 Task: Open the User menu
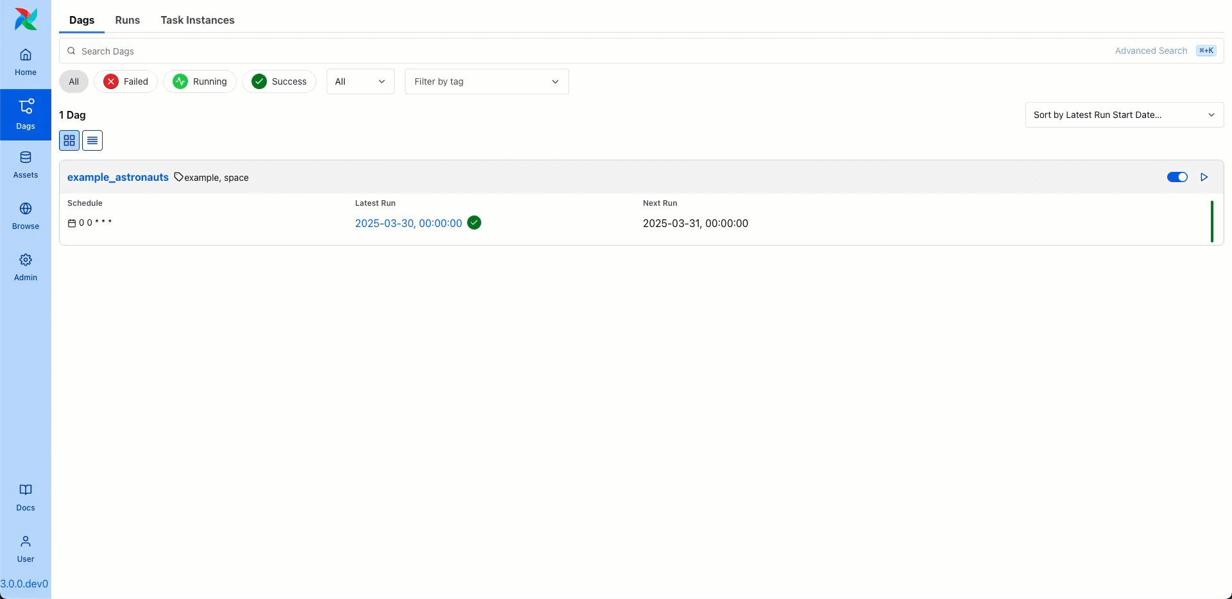tap(25, 548)
